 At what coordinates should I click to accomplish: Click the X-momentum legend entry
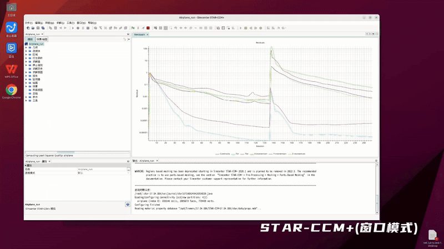click(259, 154)
